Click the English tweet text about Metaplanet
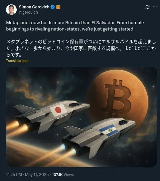160x181 pixels. [75, 26]
